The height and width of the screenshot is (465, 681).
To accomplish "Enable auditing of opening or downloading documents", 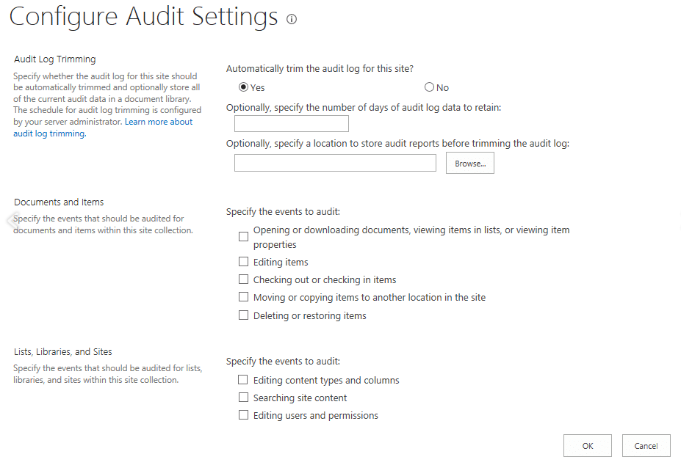I will pos(244,237).
